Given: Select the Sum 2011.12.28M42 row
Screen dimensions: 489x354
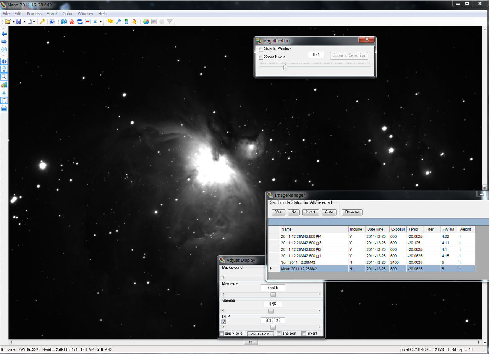Looking at the screenshot, I should click(372, 262).
